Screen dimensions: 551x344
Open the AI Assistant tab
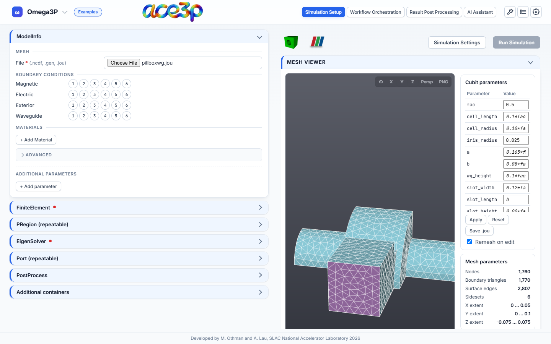point(480,12)
